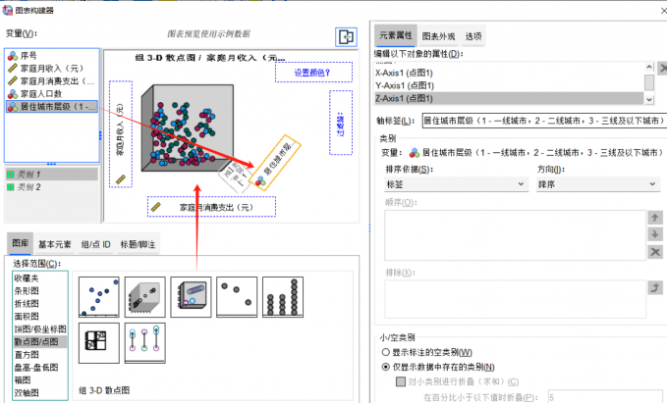This screenshot has width=667, height=403.
Task: Choose 条形图 in gallery list
Action: tap(40, 291)
